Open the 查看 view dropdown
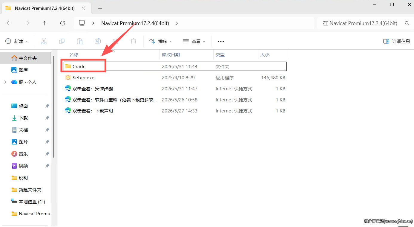 194,41
